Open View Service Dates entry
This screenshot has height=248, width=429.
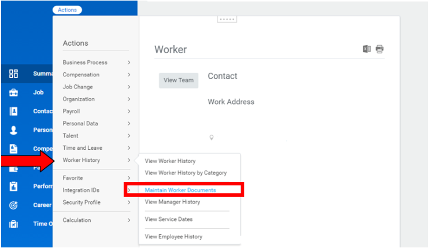(169, 219)
